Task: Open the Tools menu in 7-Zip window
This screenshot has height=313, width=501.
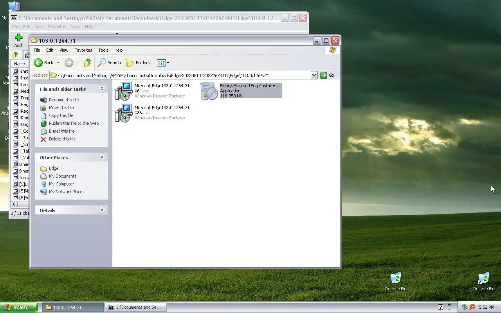Action: click(x=76, y=27)
